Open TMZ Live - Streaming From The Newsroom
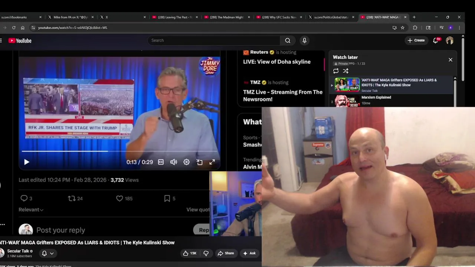 coord(283,96)
